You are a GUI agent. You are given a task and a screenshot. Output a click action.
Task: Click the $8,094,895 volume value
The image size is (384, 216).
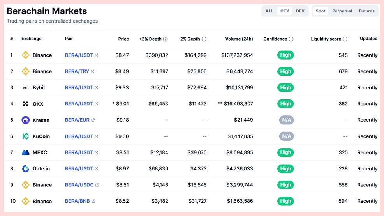(240, 152)
